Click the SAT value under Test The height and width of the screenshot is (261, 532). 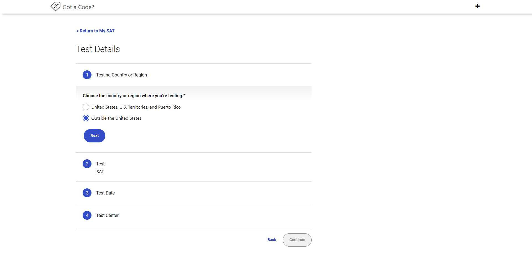coord(100,172)
